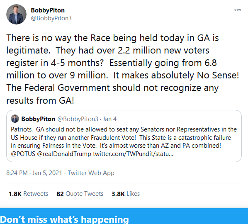Follow the twitter.com/TWPundit/statu… link
Screen dimensions: 248x224
(133, 154)
